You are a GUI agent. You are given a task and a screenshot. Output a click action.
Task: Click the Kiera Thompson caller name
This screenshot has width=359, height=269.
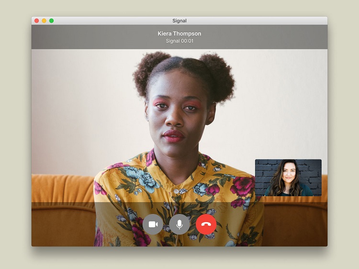[179, 34]
